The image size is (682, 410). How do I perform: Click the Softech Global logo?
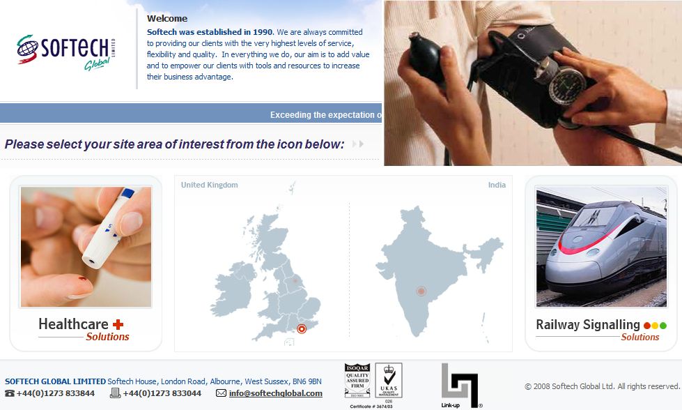[66, 52]
